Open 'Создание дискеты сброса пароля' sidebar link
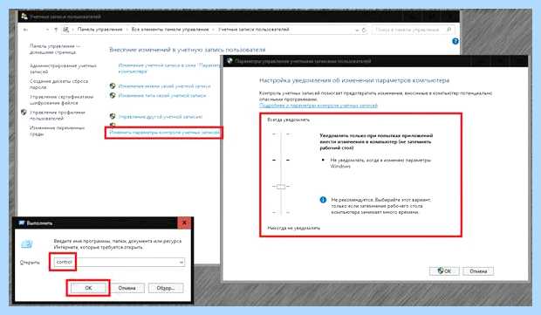The width and height of the screenshot is (541, 315). click(58, 84)
